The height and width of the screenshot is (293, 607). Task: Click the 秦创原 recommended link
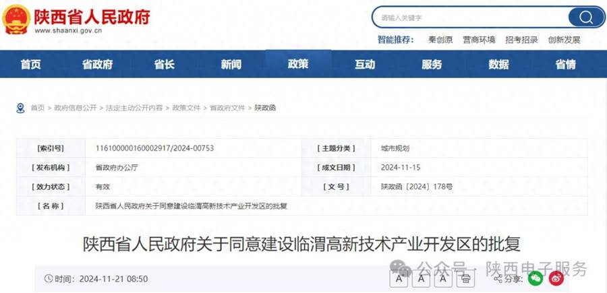point(440,40)
